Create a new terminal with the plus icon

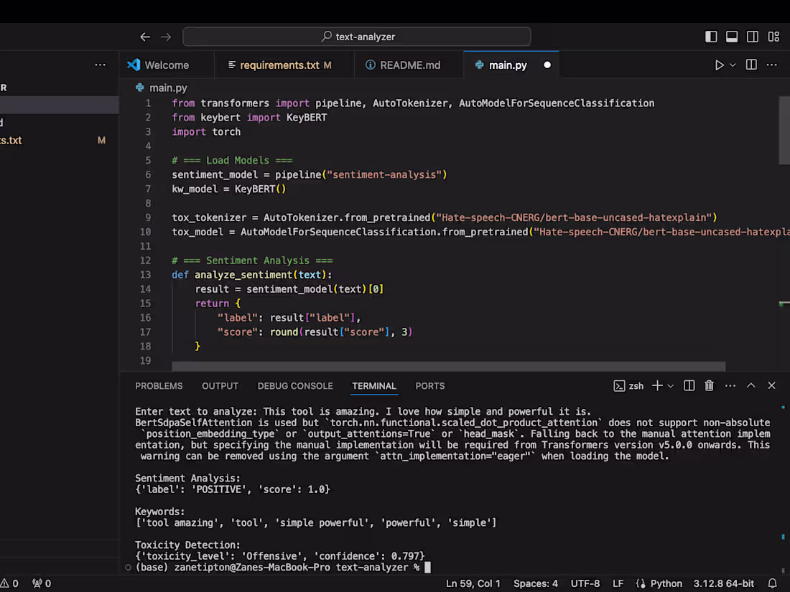tap(659, 385)
